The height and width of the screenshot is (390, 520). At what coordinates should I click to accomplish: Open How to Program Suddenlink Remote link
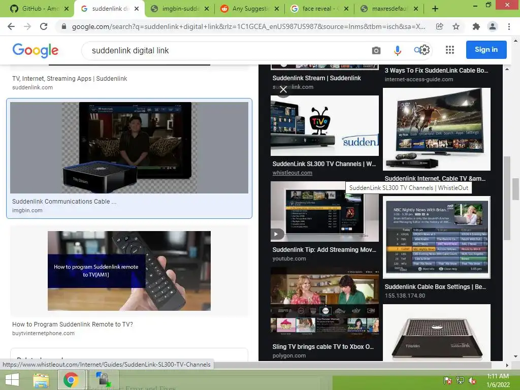tap(72, 324)
